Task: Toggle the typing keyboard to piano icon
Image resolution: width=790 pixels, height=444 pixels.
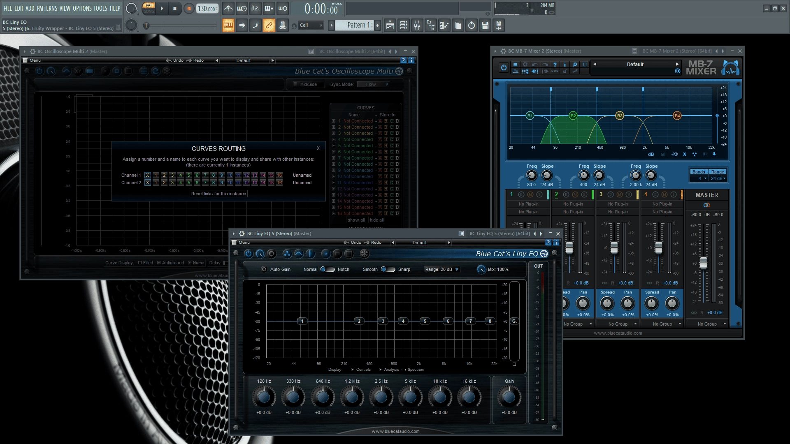Action: coord(228,25)
